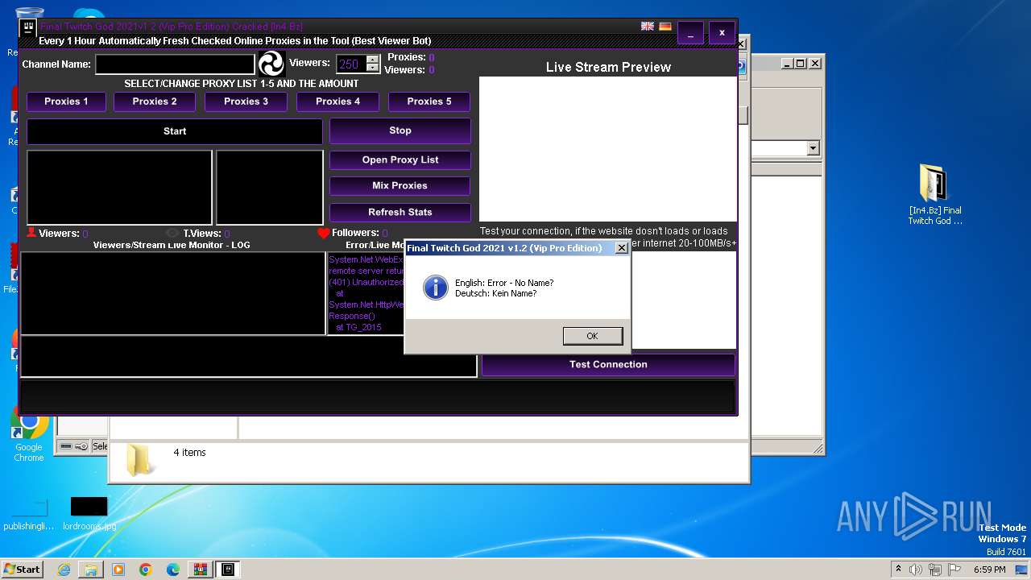Screen dimensions: 1031x580
Task: Switch language with the German flag icon
Action: point(665,26)
